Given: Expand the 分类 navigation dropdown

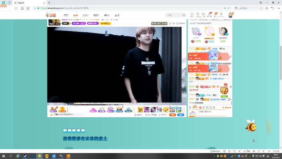Looking at the screenshot, I should 85,15.
